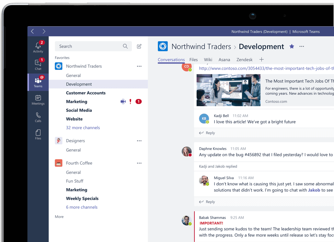Open the Weekly Specials channel
The width and height of the screenshot is (334, 242).
(x=82, y=199)
